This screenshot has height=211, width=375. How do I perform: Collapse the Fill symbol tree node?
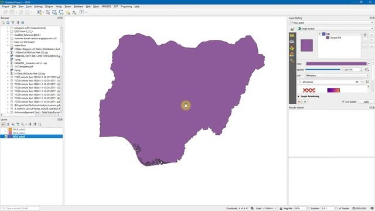pyautogui.click(x=320, y=34)
